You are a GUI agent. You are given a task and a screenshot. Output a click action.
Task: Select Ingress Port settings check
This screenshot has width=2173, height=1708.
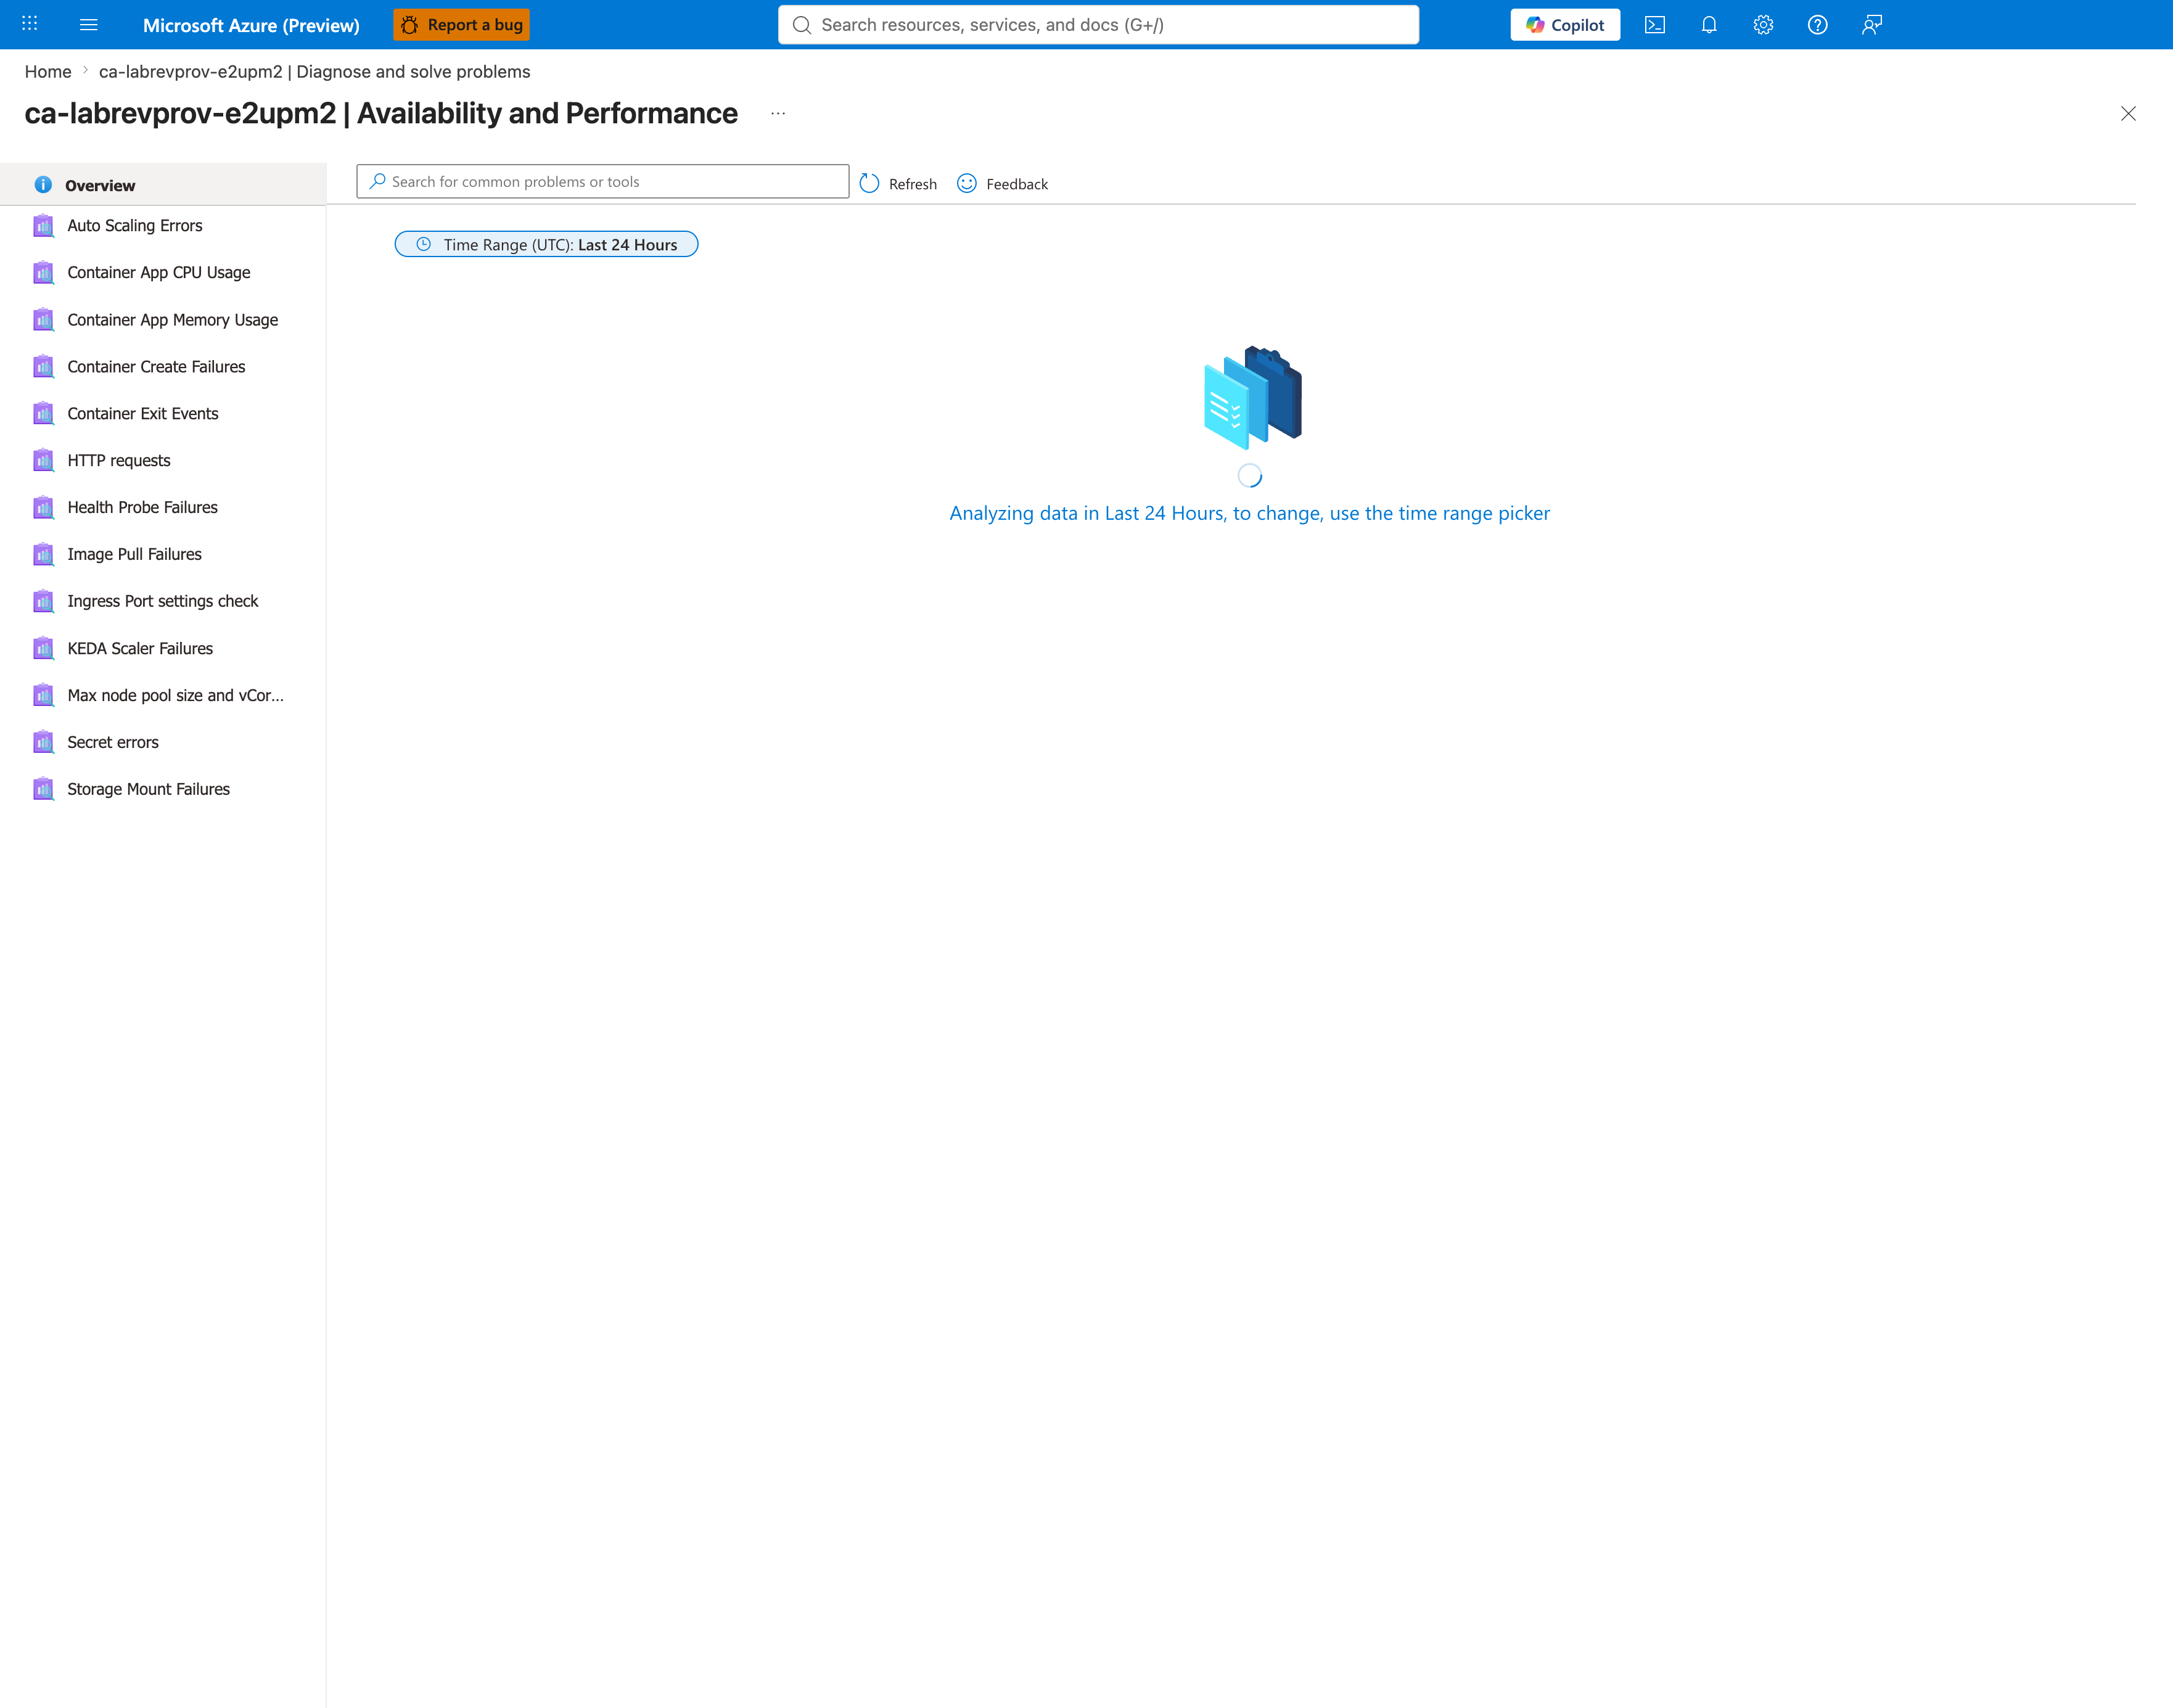pyautogui.click(x=163, y=601)
